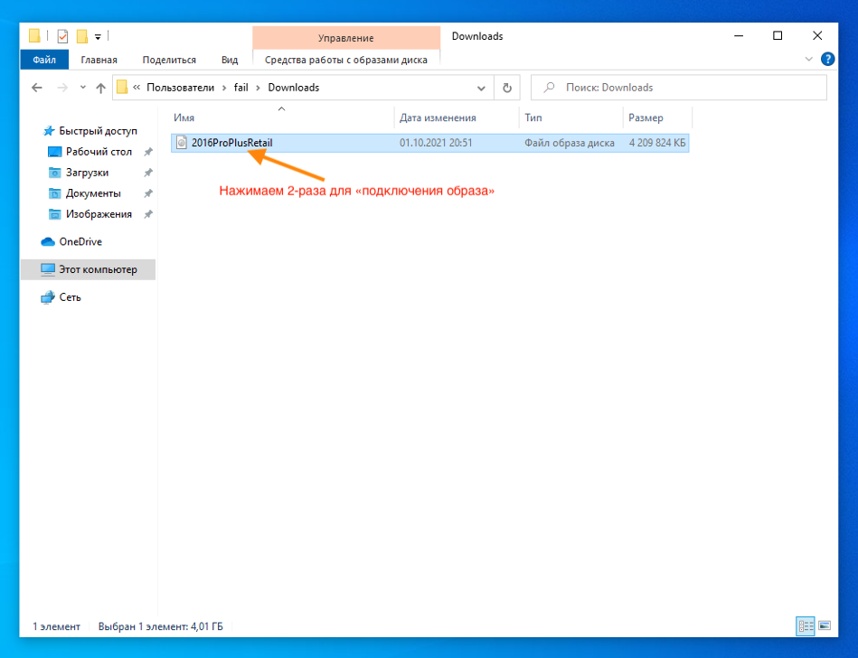Click the « overflow chevron in address bar

pyautogui.click(x=137, y=88)
